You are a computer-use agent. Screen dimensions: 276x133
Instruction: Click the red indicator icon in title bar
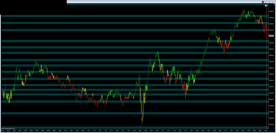tap(263, 2)
